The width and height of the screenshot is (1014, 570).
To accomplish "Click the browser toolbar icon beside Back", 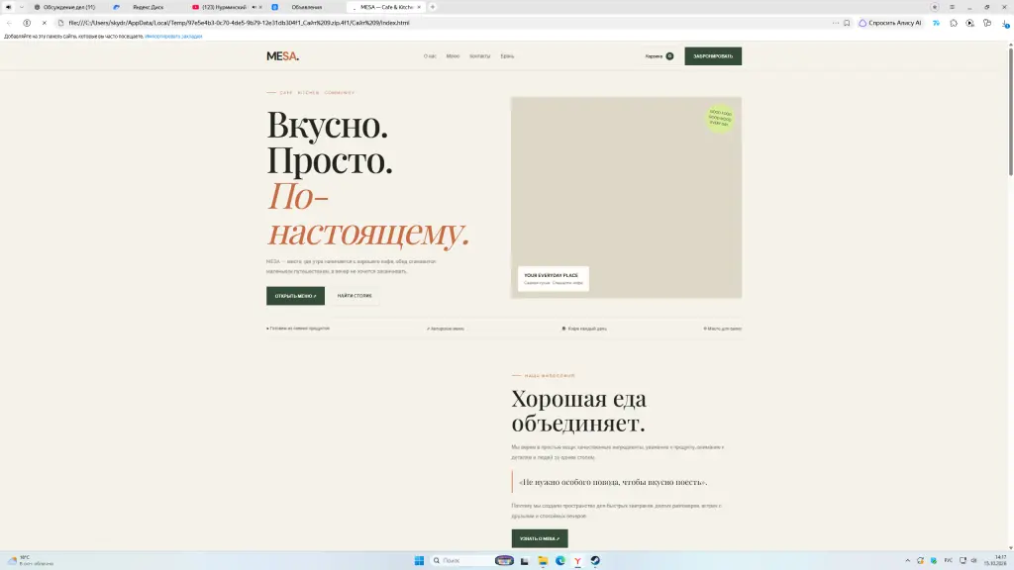I will (27, 23).
